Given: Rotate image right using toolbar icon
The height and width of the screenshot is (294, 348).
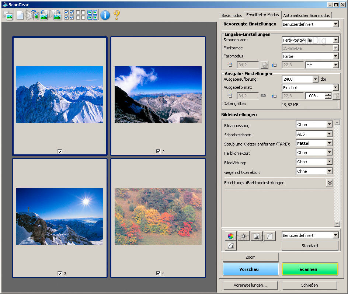Looking at the screenshot, I should click(x=57, y=15).
